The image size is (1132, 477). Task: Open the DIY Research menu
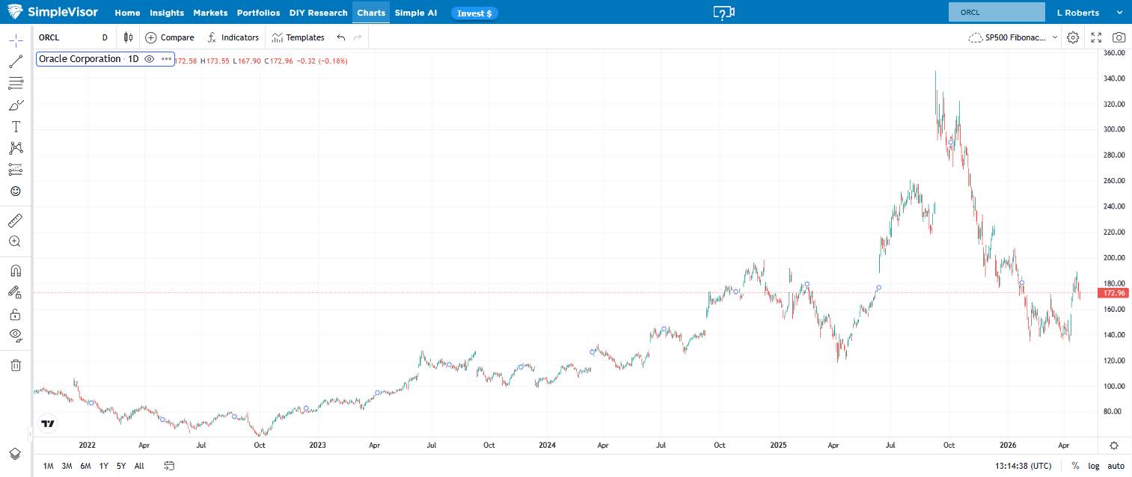318,13
